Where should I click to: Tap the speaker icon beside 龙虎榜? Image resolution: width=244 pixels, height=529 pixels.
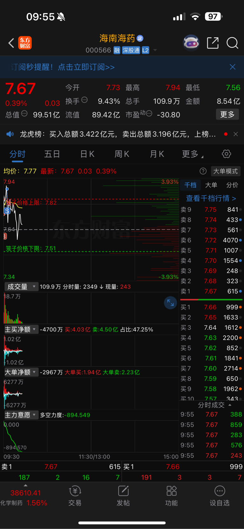10,134
